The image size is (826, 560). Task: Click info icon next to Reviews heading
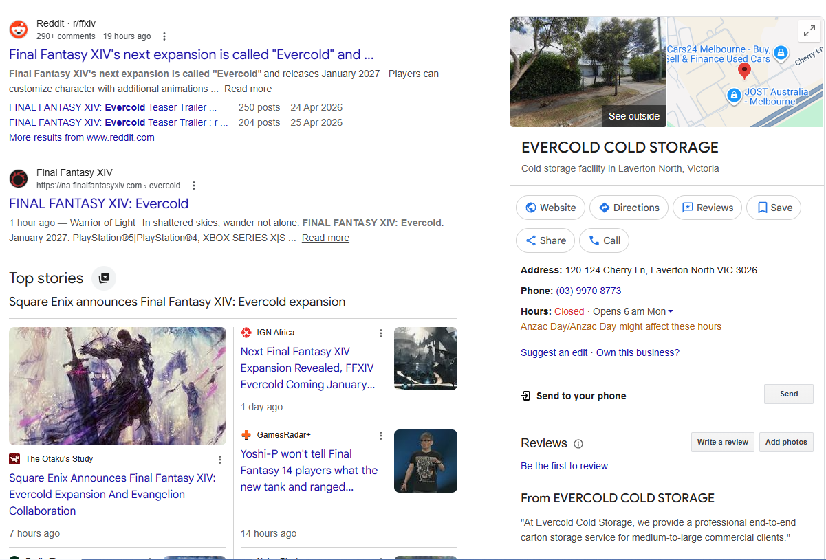point(578,444)
